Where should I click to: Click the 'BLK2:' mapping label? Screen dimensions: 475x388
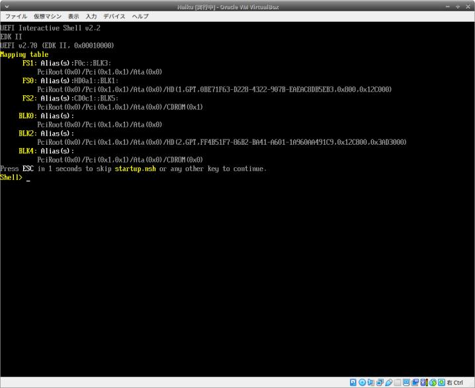(x=28, y=134)
